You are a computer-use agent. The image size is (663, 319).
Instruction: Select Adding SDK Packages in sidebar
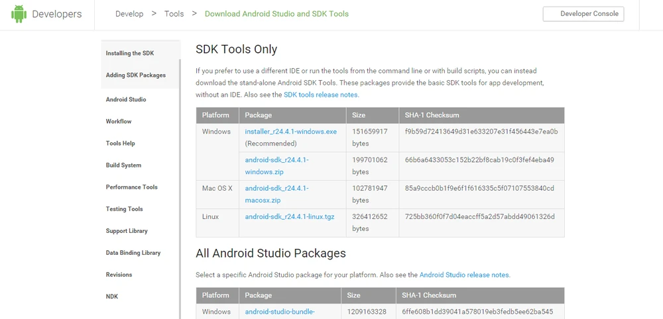pos(136,75)
